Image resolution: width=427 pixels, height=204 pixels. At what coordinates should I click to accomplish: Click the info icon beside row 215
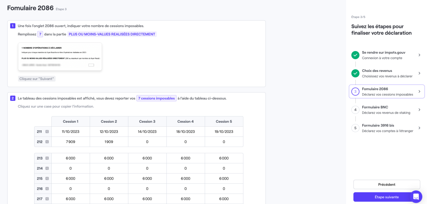[x=47, y=178]
